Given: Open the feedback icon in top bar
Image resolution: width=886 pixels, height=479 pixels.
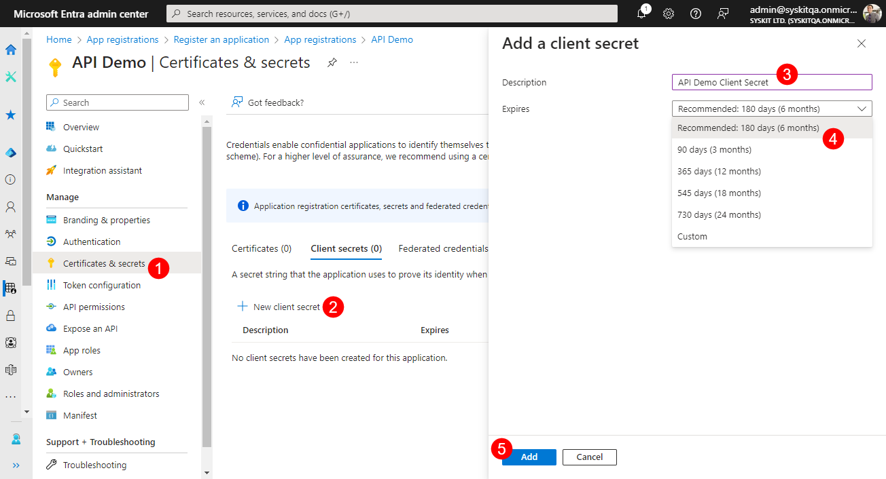Looking at the screenshot, I should click(723, 14).
